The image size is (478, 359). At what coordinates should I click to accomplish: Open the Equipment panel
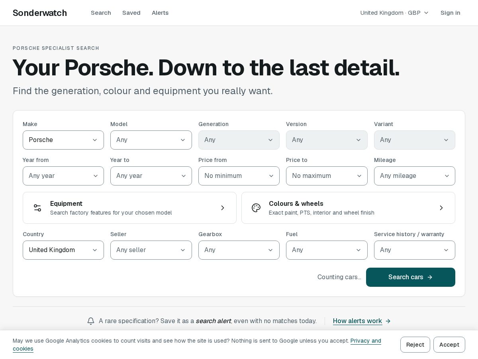coord(129,208)
